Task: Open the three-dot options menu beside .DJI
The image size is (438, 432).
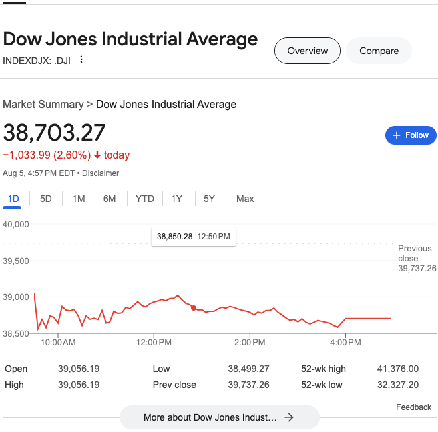Action: [x=81, y=59]
